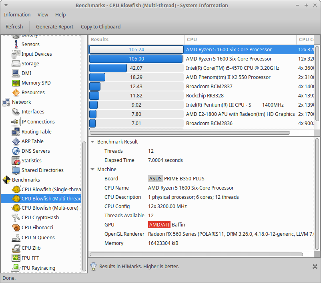
Task: Click the DMI computer icon
Action: (x=16, y=73)
